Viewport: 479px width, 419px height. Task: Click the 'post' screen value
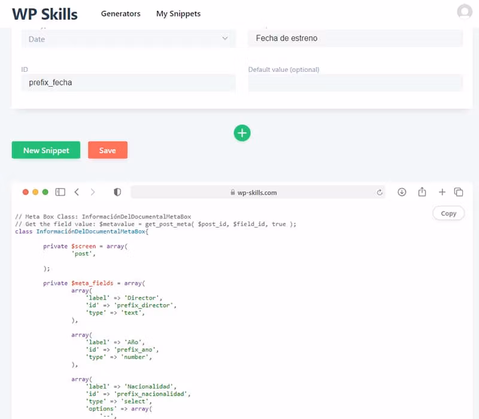click(81, 254)
